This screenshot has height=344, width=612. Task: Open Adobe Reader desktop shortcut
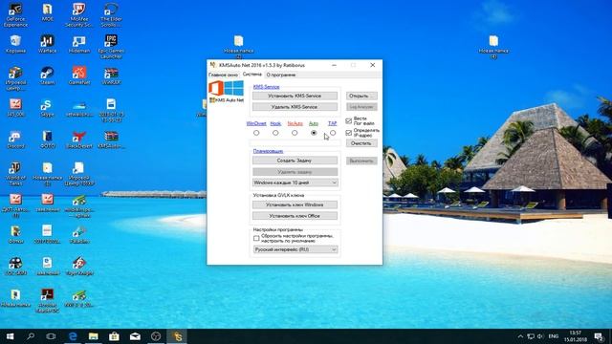pyautogui.click(x=47, y=301)
